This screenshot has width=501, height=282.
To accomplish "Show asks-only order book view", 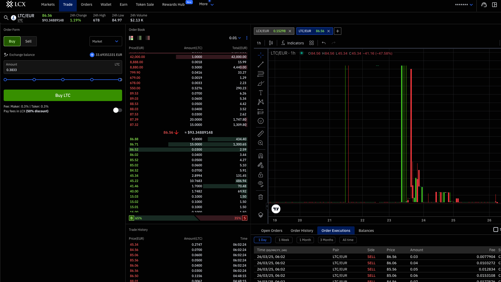I will coord(148,38).
